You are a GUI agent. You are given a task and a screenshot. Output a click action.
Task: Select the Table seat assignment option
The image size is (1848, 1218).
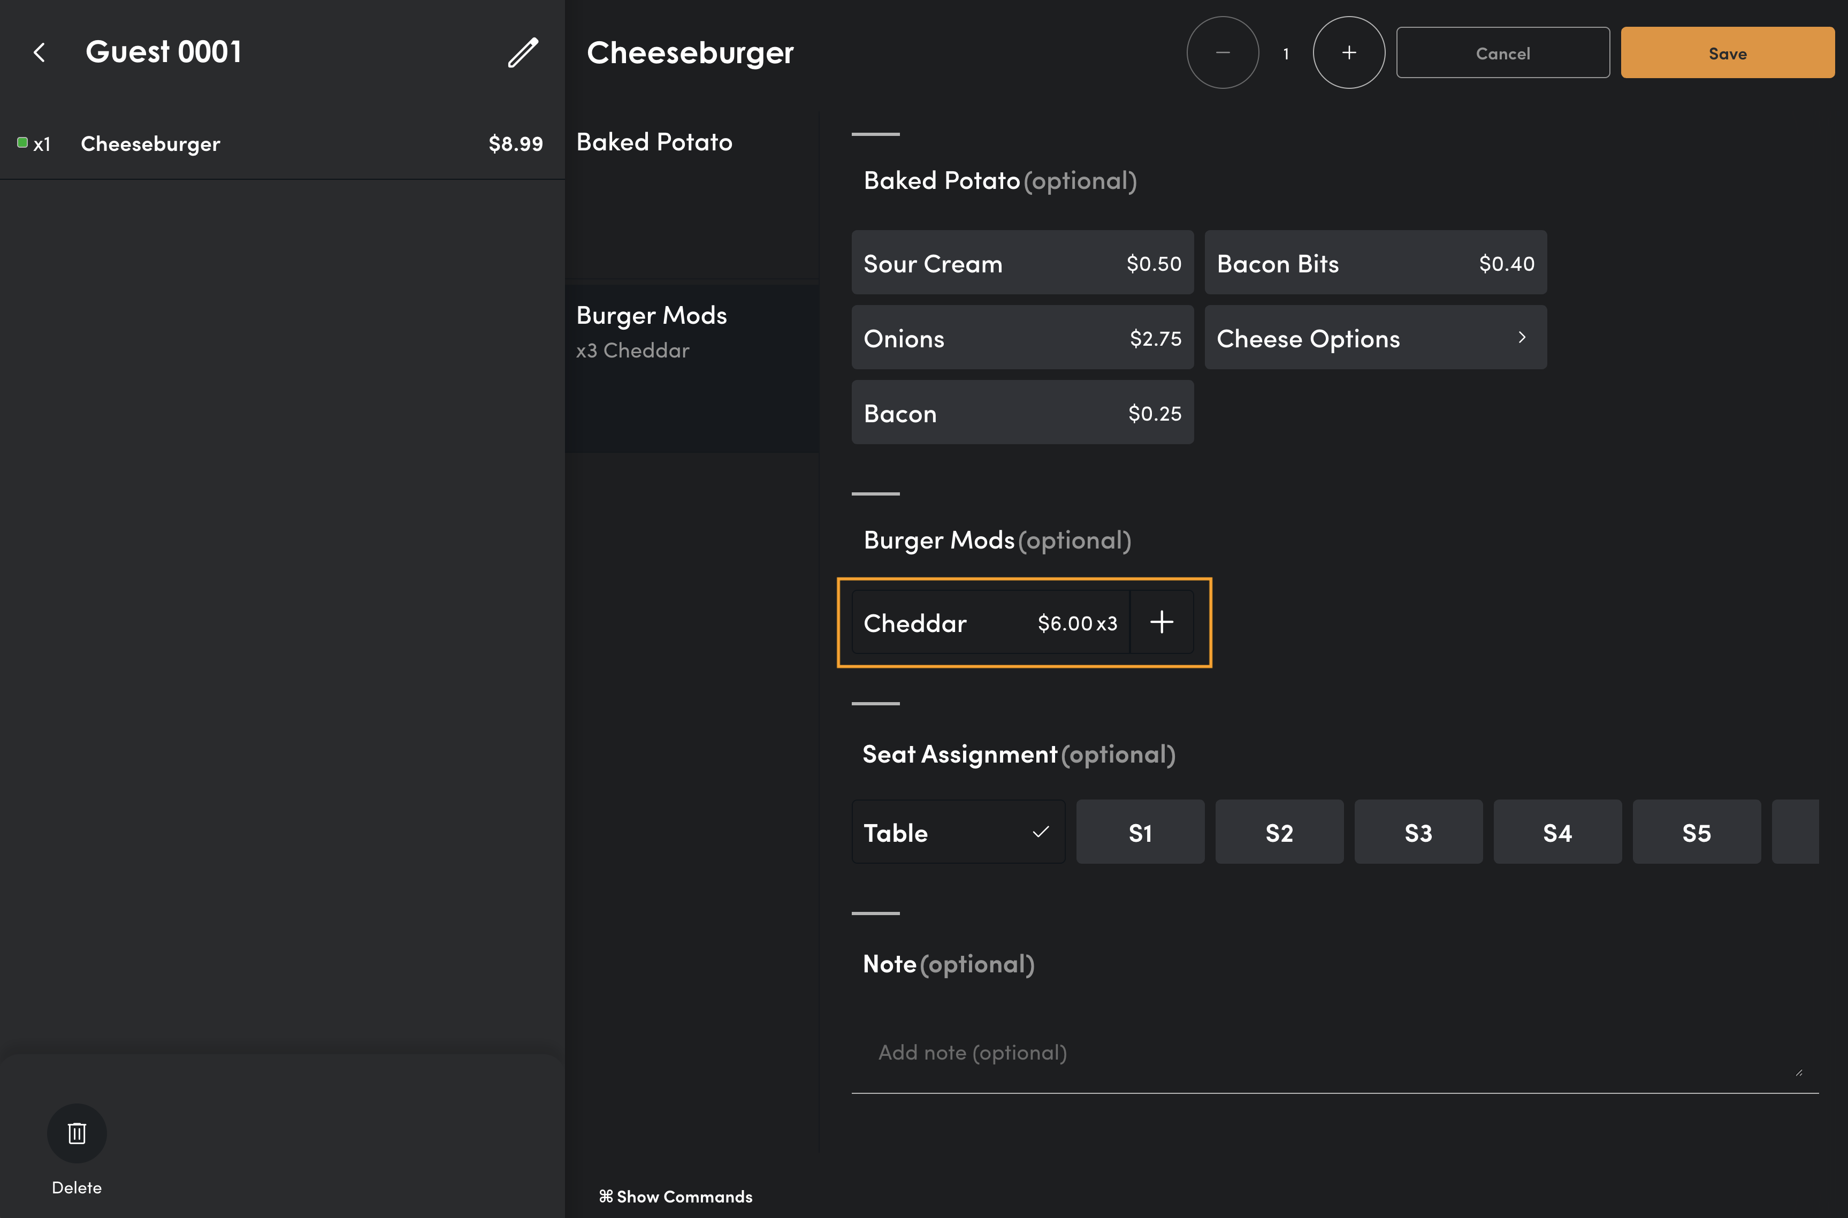(958, 832)
